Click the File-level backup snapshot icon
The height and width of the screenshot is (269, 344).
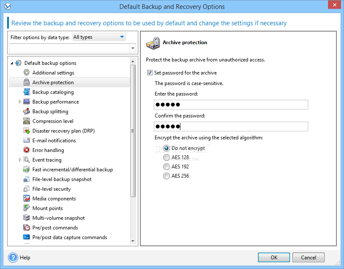(x=27, y=179)
